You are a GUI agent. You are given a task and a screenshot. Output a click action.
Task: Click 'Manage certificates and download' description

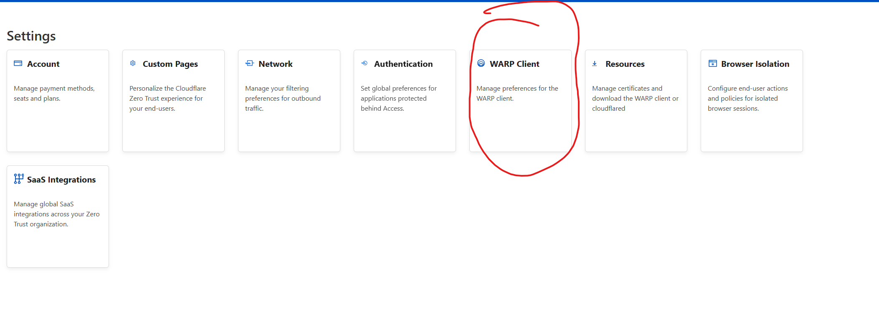(x=635, y=99)
